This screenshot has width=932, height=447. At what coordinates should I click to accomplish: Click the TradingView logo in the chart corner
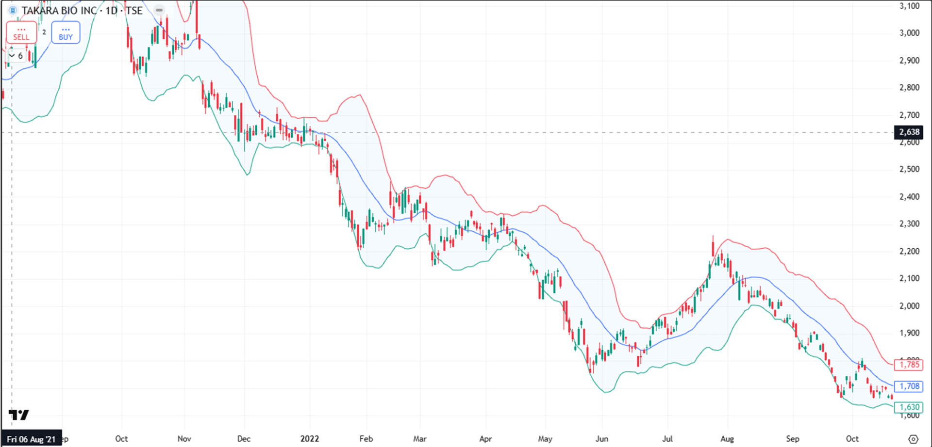tap(19, 415)
